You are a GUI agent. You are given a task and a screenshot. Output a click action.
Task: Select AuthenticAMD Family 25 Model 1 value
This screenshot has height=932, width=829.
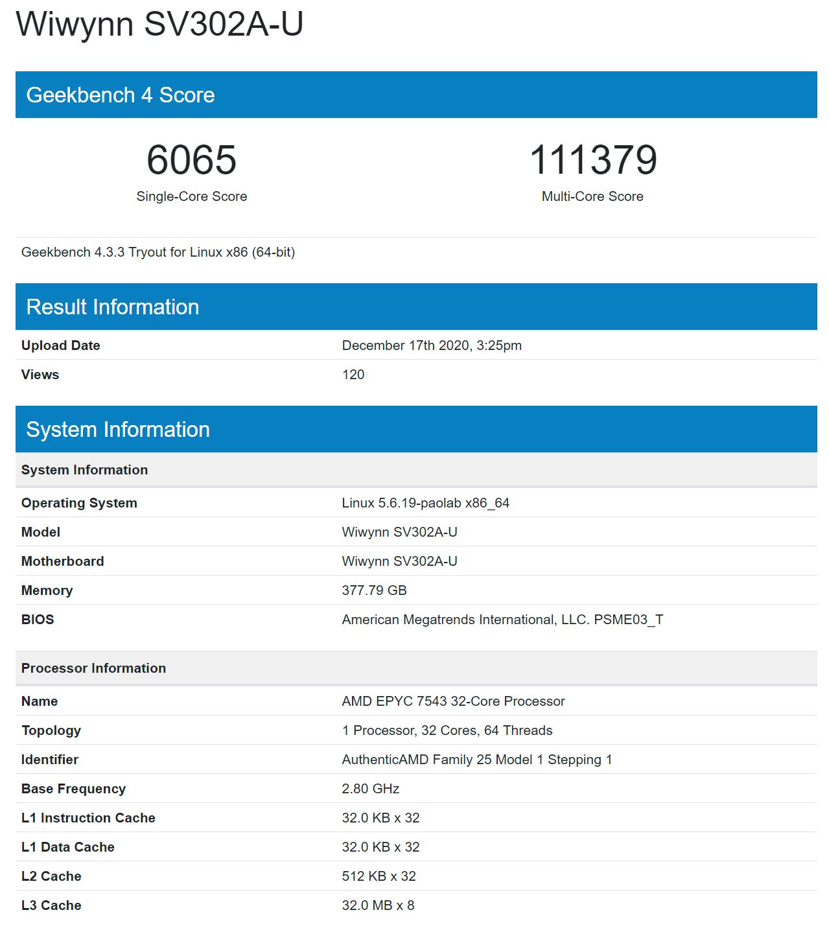coord(477,760)
